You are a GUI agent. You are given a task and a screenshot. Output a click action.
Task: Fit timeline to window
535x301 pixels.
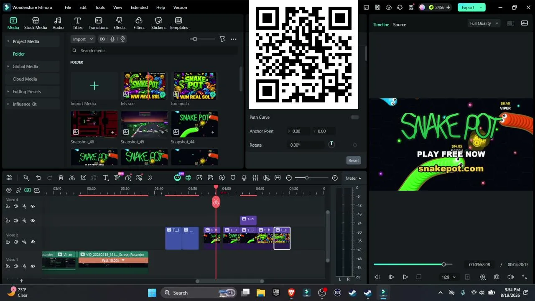coord(278,178)
